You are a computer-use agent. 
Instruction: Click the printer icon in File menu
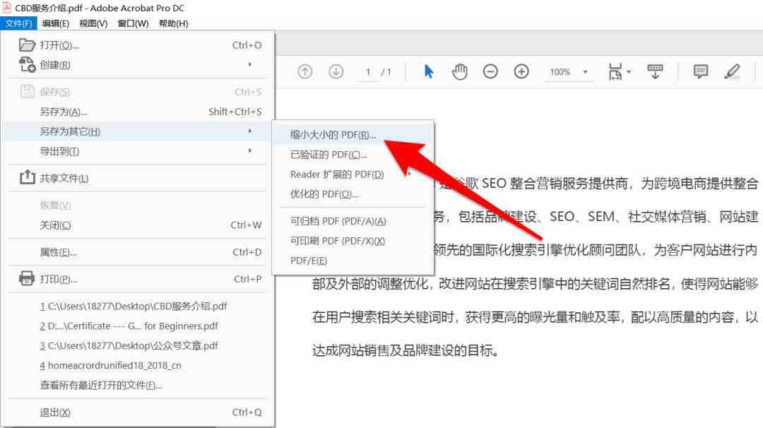[x=27, y=279]
